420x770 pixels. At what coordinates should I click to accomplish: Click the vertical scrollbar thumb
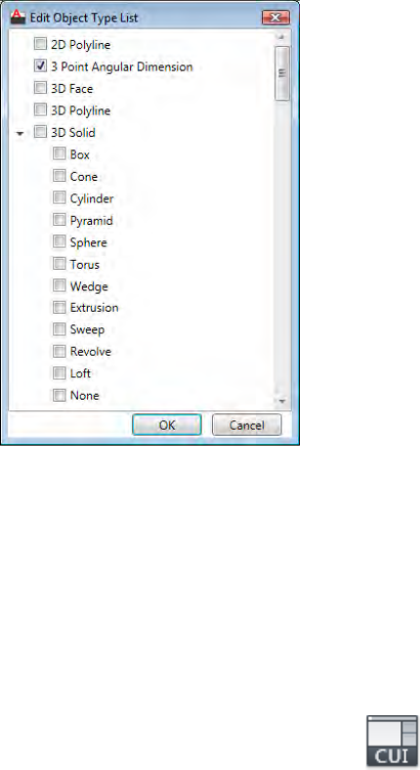pos(282,73)
